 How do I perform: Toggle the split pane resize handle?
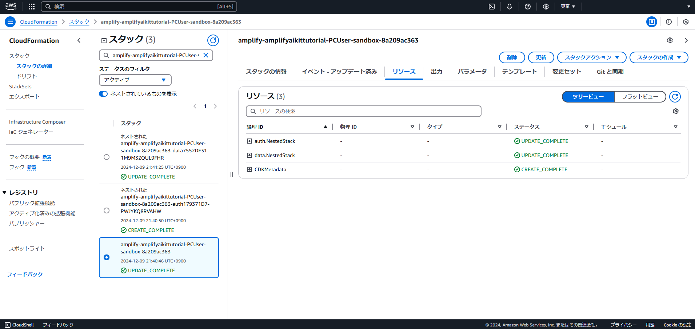(x=232, y=174)
